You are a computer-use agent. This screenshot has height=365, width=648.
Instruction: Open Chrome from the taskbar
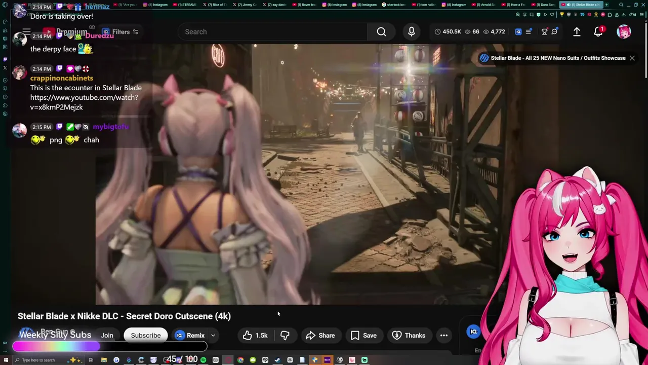[240, 360]
